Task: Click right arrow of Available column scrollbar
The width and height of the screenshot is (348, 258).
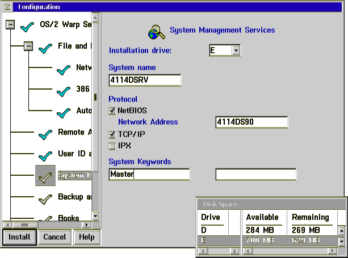Action: (x=332, y=251)
